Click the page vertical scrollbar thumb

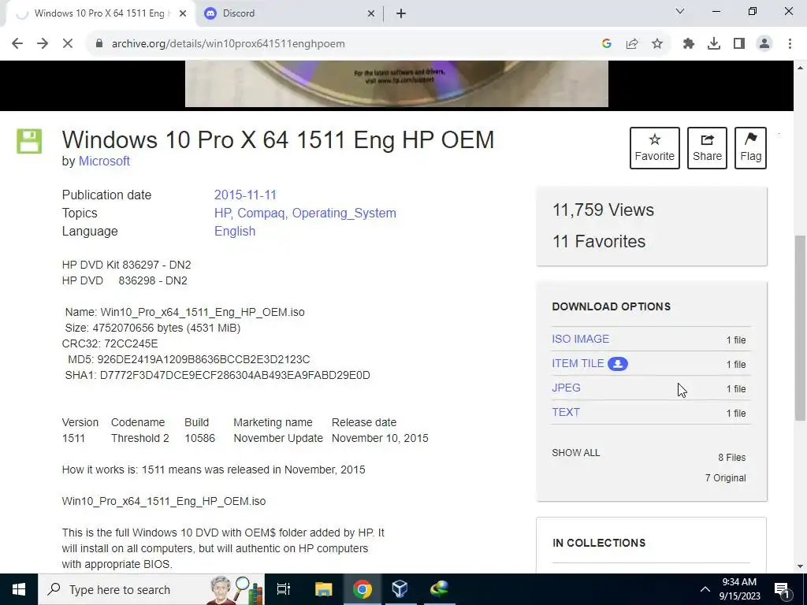click(801, 327)
